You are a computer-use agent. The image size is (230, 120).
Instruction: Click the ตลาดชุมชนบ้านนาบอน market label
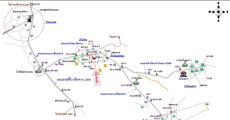pyautogui.click(x=49, y=10)
